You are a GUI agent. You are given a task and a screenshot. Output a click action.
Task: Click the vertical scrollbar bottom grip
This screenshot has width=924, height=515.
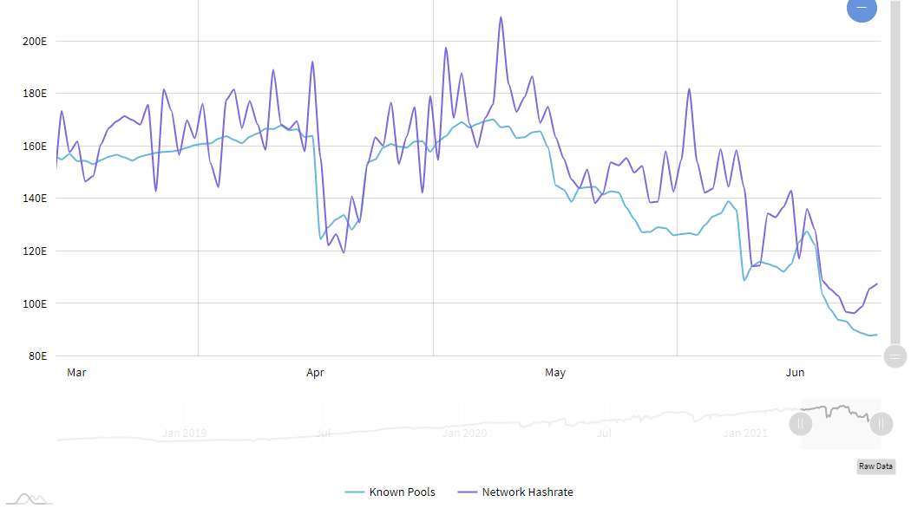point(895,355)
